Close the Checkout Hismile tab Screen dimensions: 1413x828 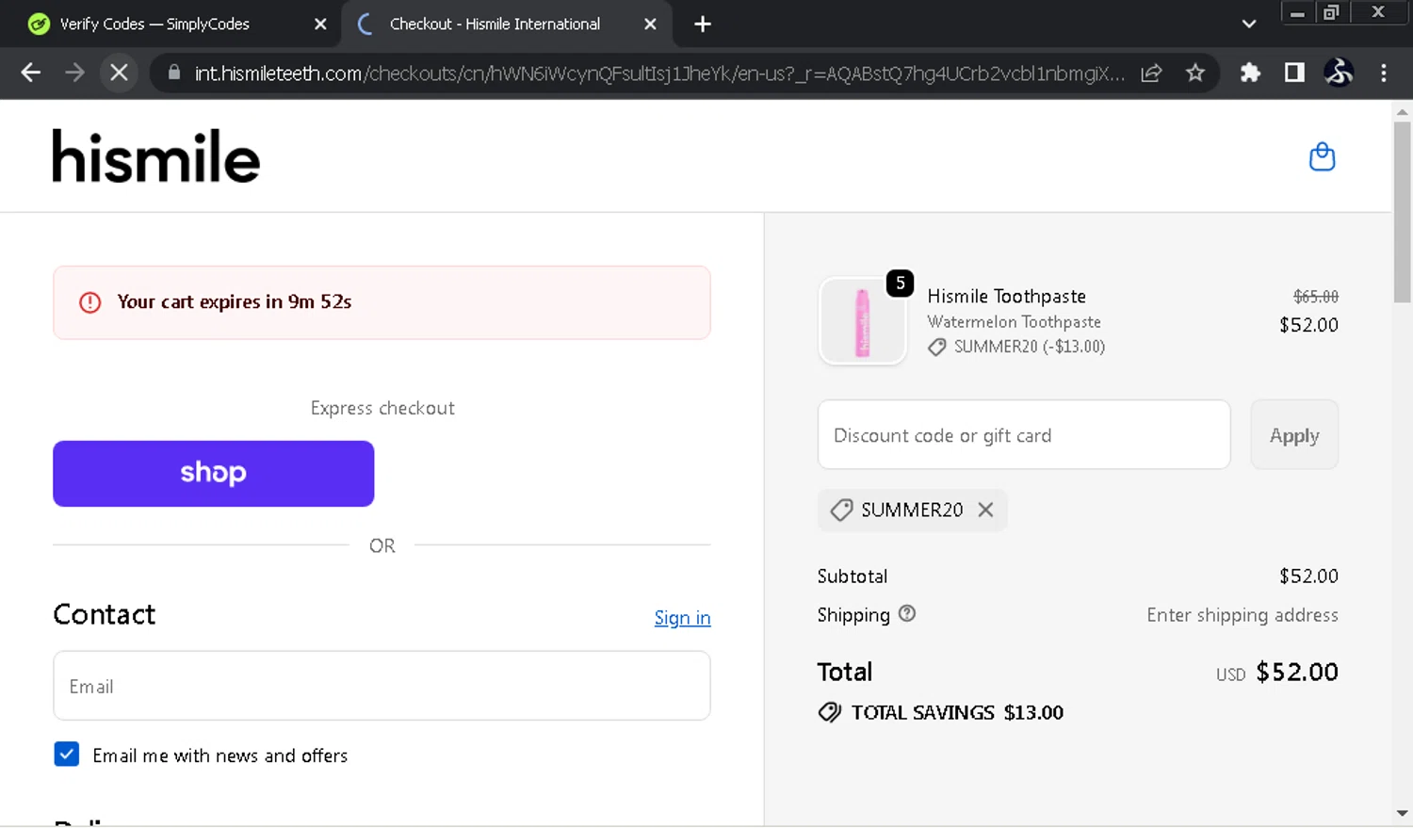tap(650, 24)
